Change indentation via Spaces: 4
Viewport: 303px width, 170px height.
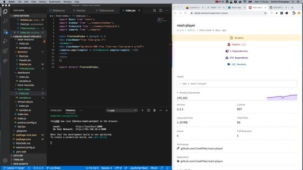pos(107,168)
